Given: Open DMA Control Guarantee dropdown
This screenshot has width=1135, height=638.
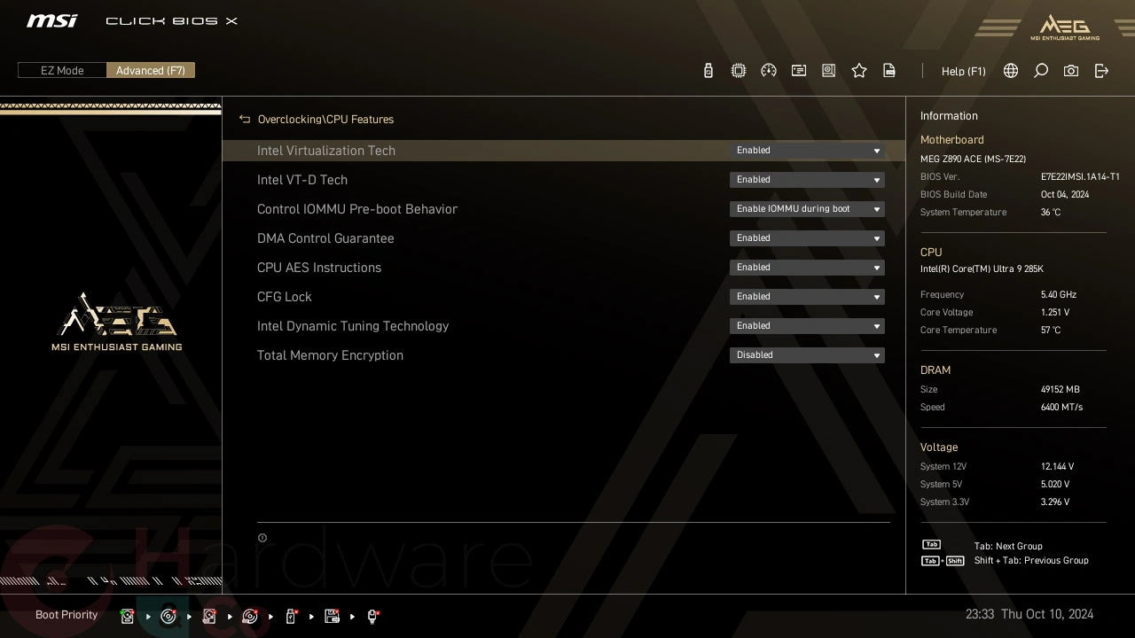Looking at the screenshot, I should (x=807, y=238).
